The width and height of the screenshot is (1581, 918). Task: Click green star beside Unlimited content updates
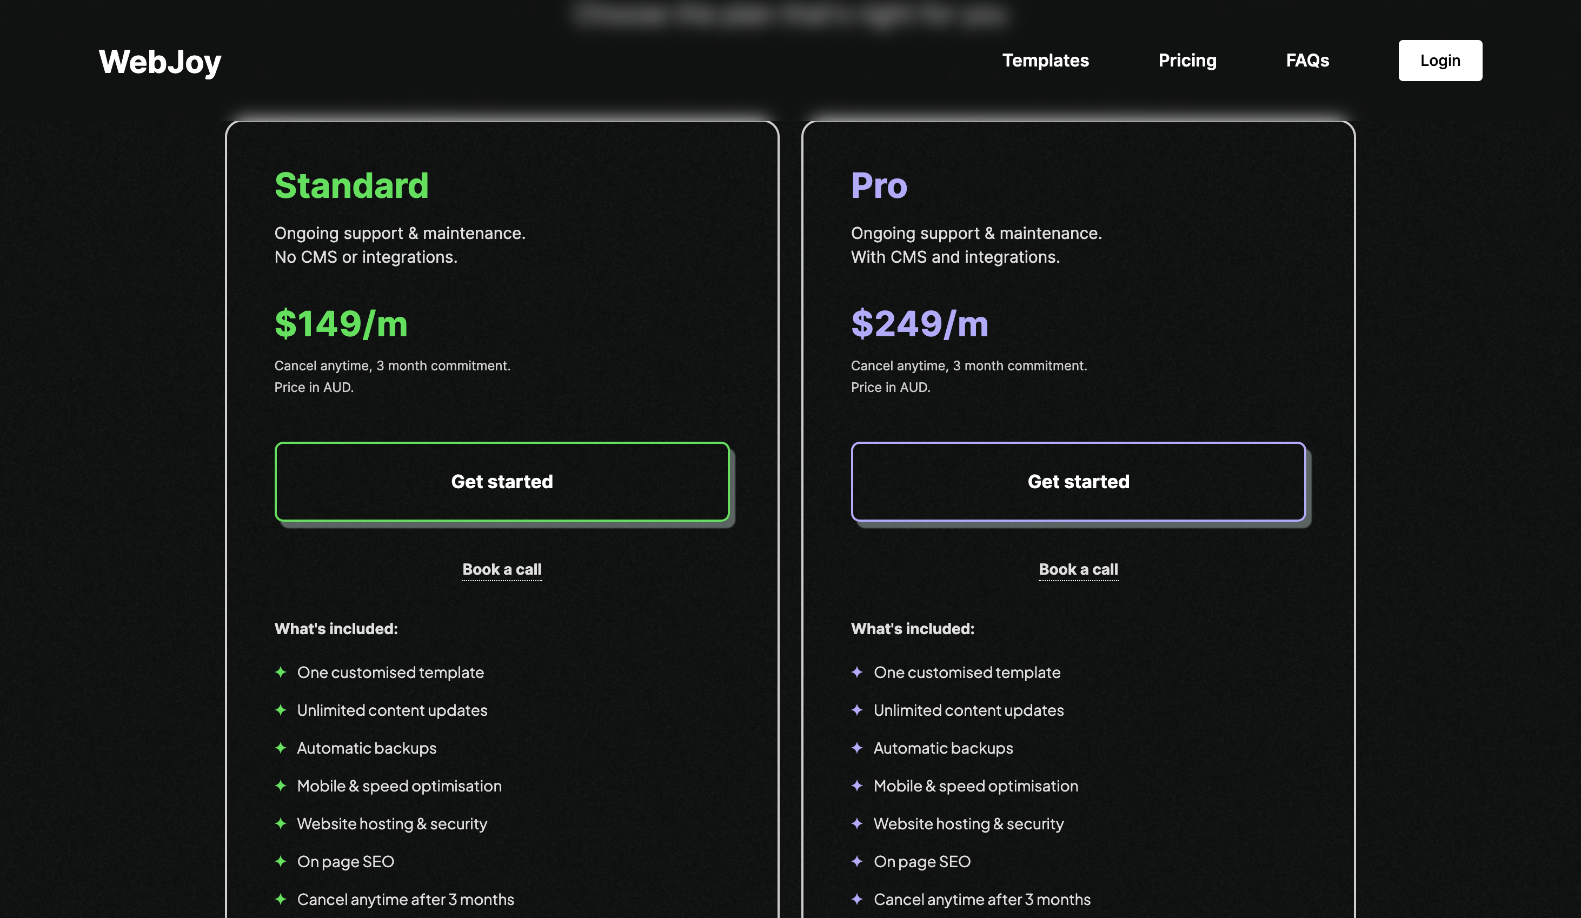(281, 710)
